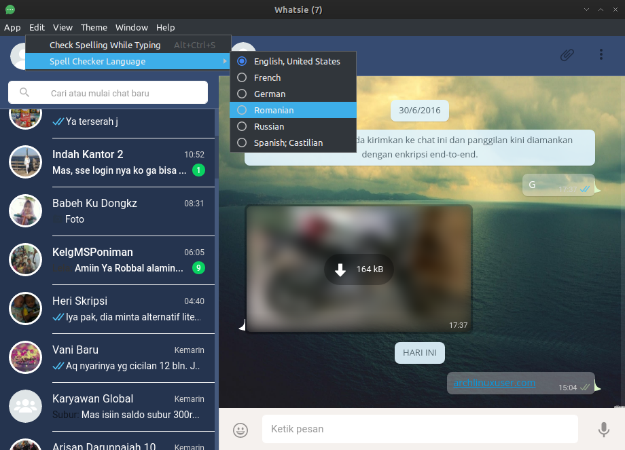Open the Karyawan Global chat
The height and width of the screenshot is (450, 625).
click(107, 407)
